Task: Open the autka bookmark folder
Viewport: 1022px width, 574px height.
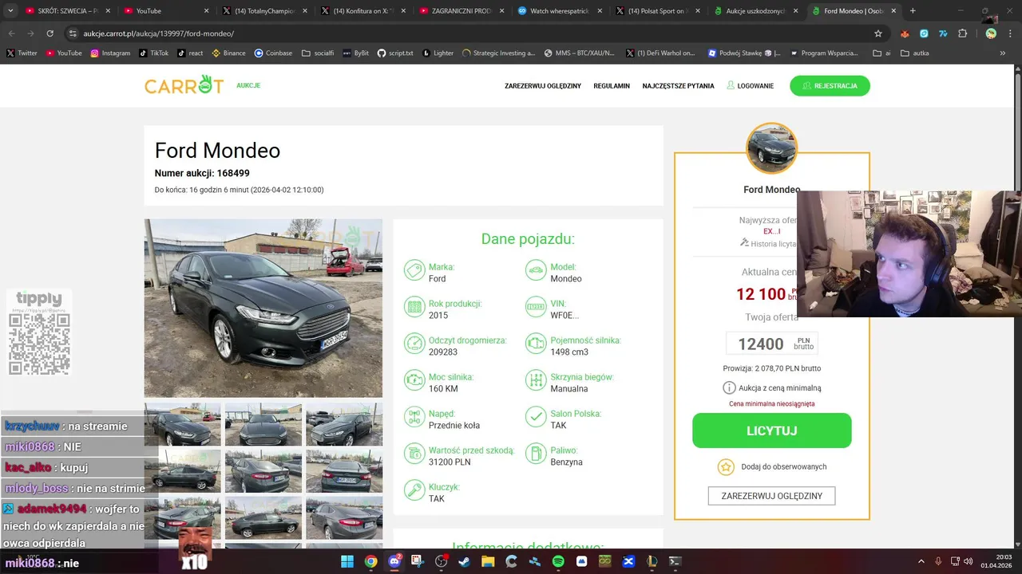Action: [x=915, y=53]
